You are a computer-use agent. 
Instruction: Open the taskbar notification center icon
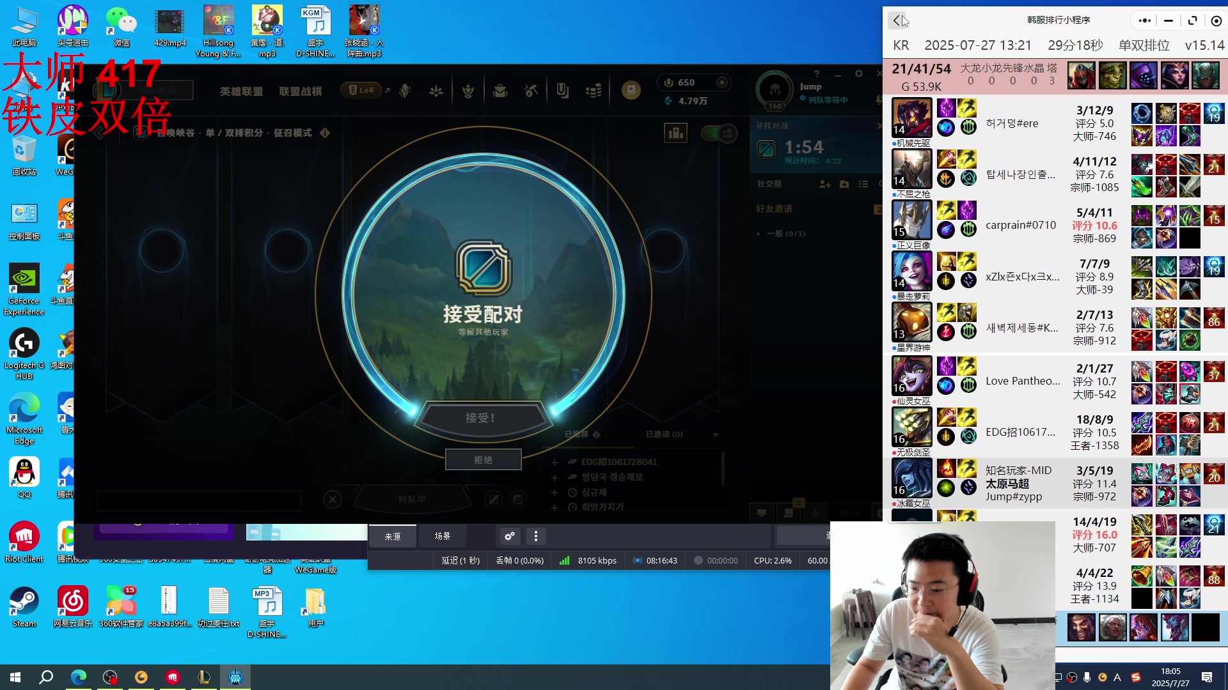pos(1207,677)
